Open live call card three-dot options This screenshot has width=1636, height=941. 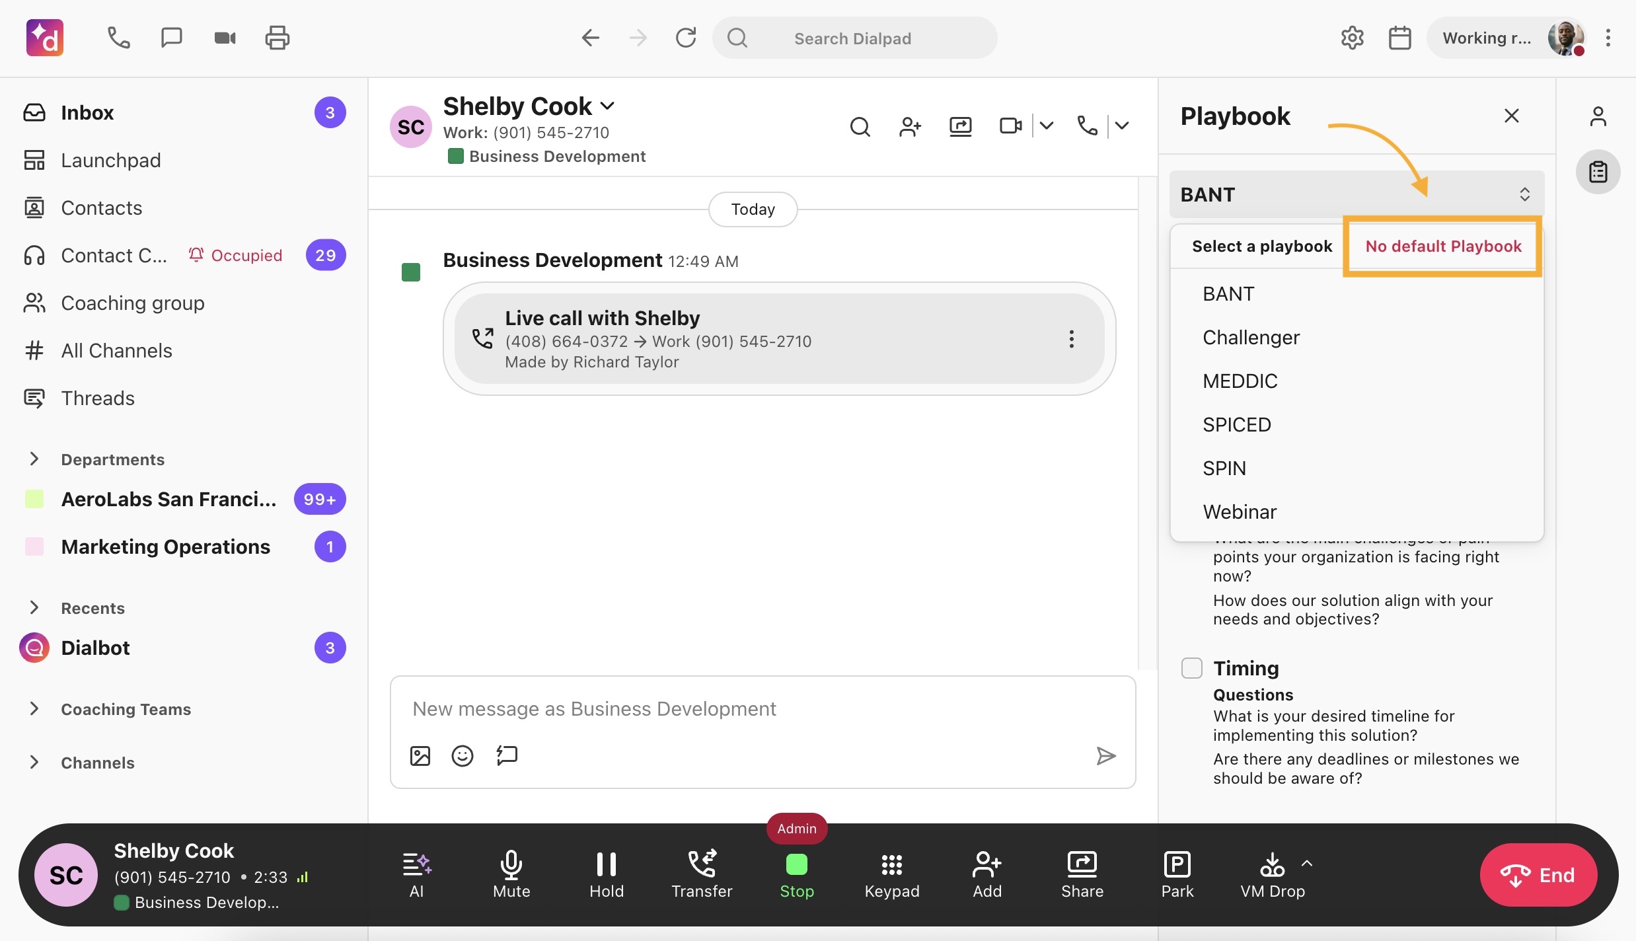point(1071,339)
